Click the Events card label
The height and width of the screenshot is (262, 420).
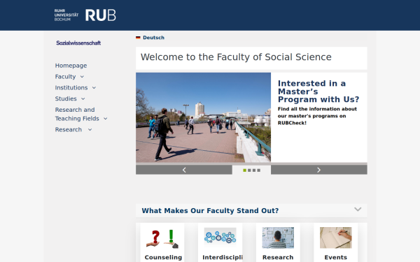335,257
